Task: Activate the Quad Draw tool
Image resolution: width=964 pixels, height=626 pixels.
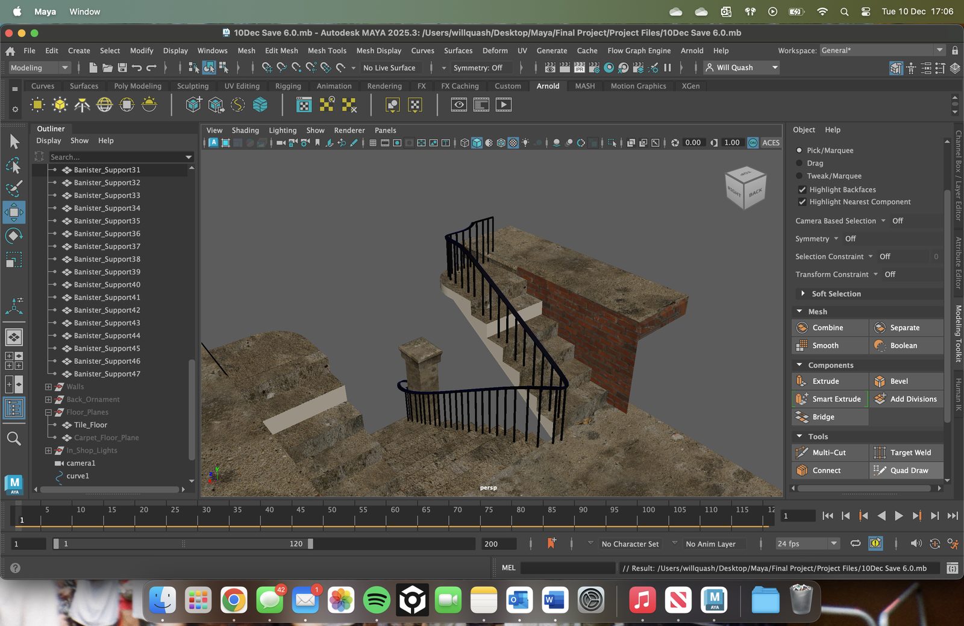Action: pyautogui.click(x=907, y=471)
